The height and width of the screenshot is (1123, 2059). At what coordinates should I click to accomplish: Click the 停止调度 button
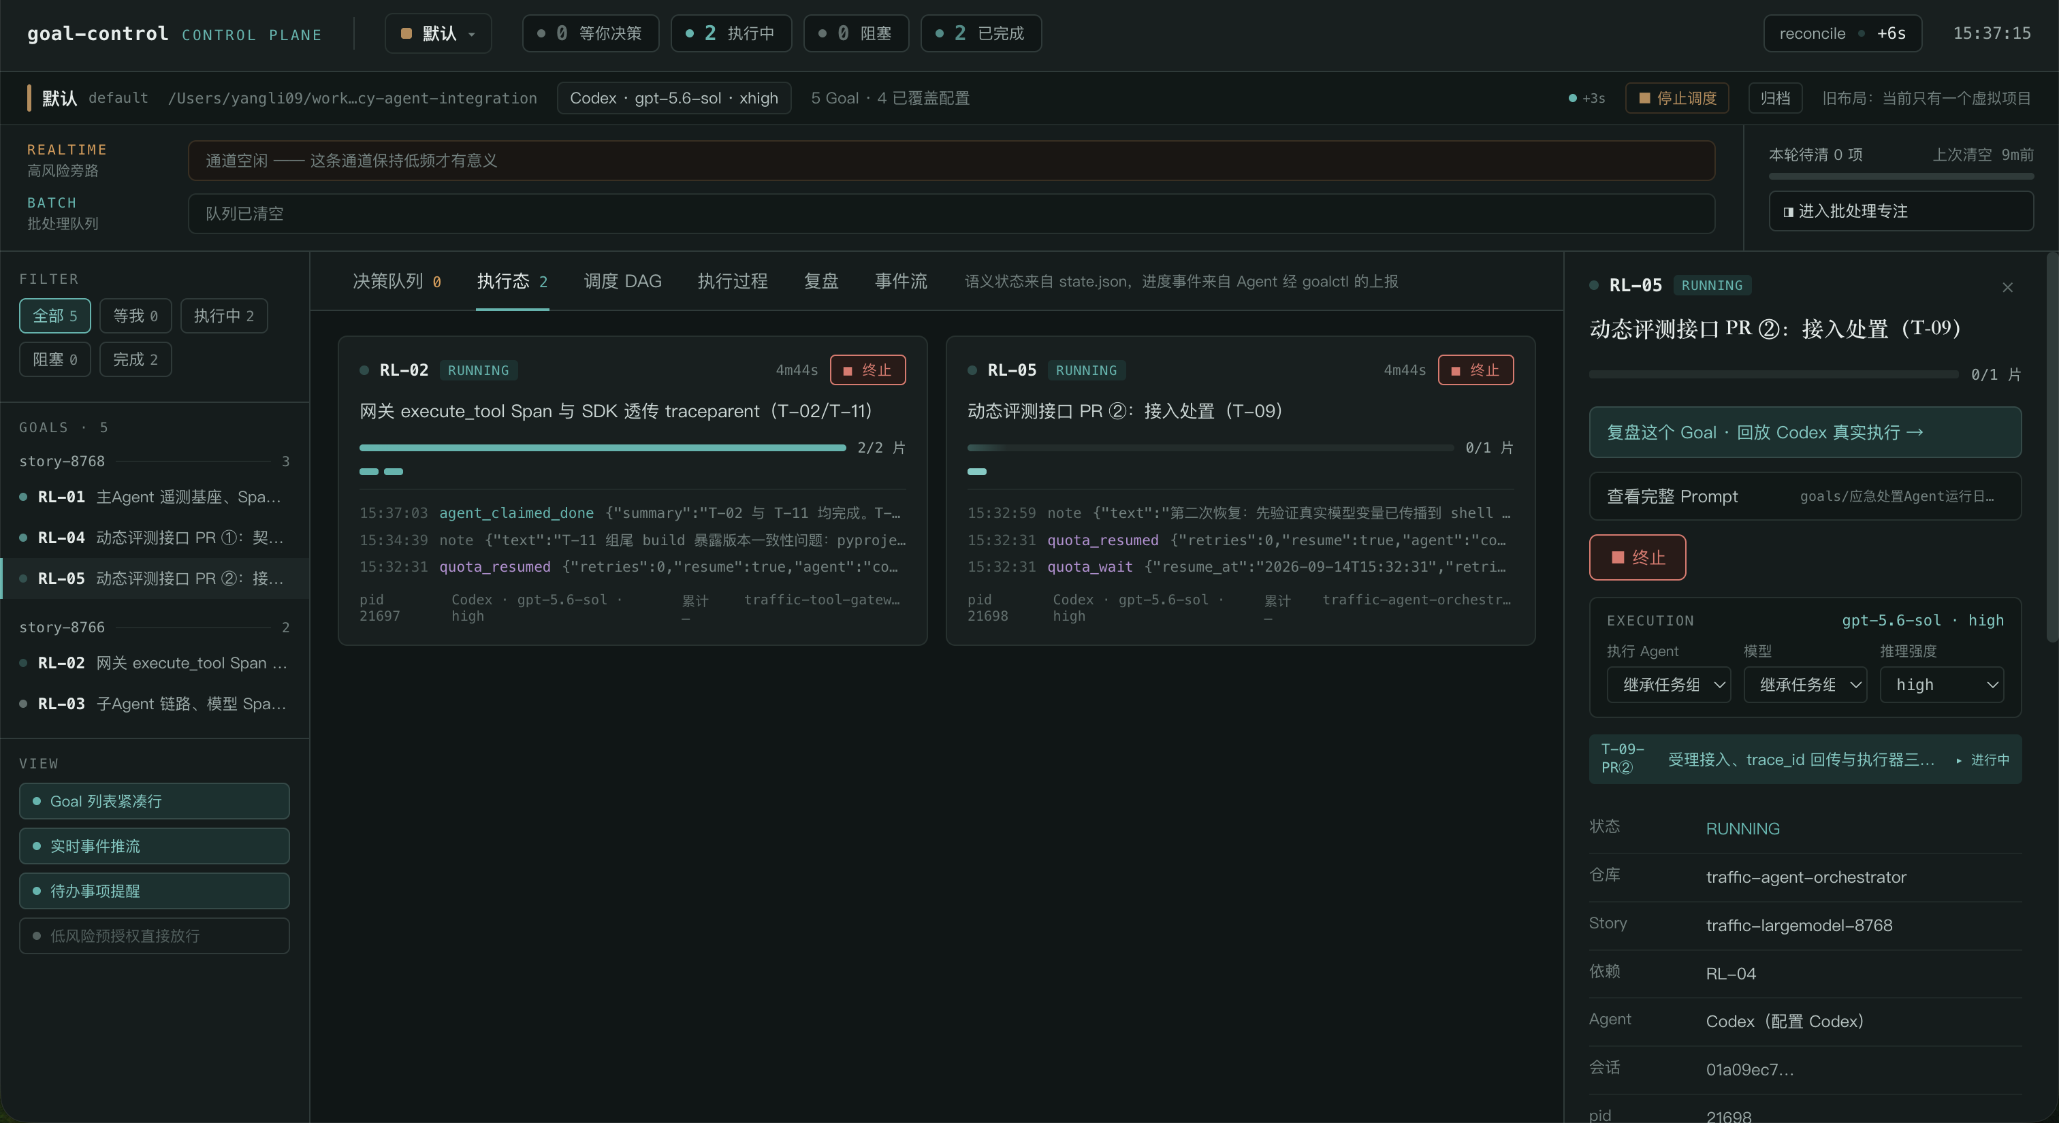(1677, 98)
